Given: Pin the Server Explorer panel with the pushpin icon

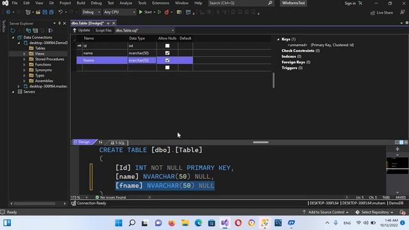Looking at the screenshot, I should 59,23.
